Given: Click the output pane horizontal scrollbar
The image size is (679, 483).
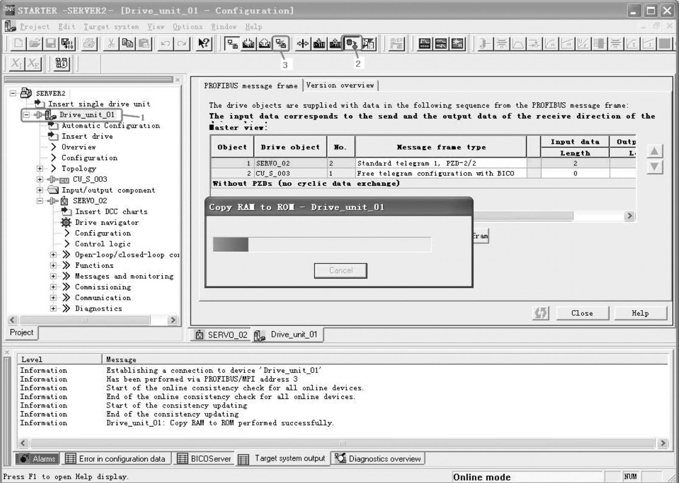Looking at the screenshot, I should tap(342, 443).
